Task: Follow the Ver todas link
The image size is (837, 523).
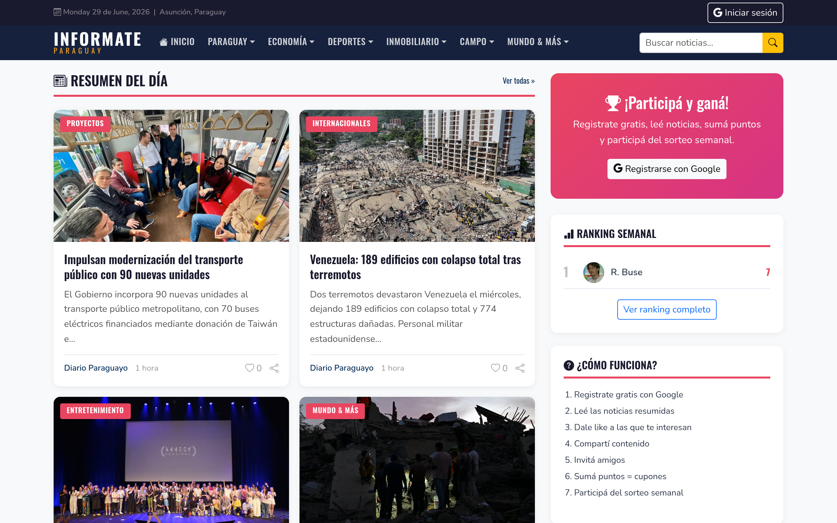Action: click(519, 81)
